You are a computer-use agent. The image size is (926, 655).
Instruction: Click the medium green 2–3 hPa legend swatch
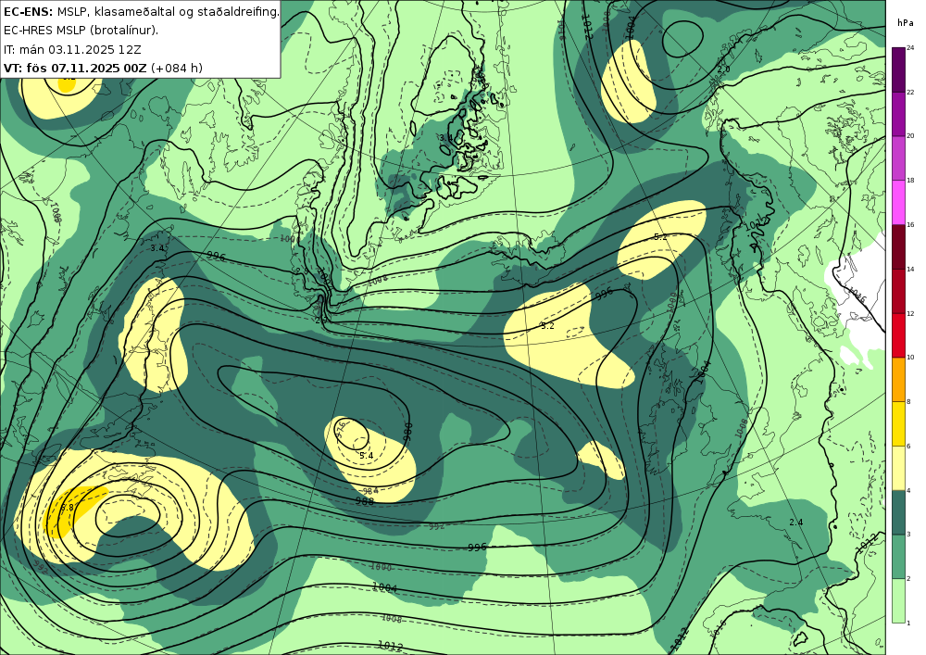click(x=898, y=557)
